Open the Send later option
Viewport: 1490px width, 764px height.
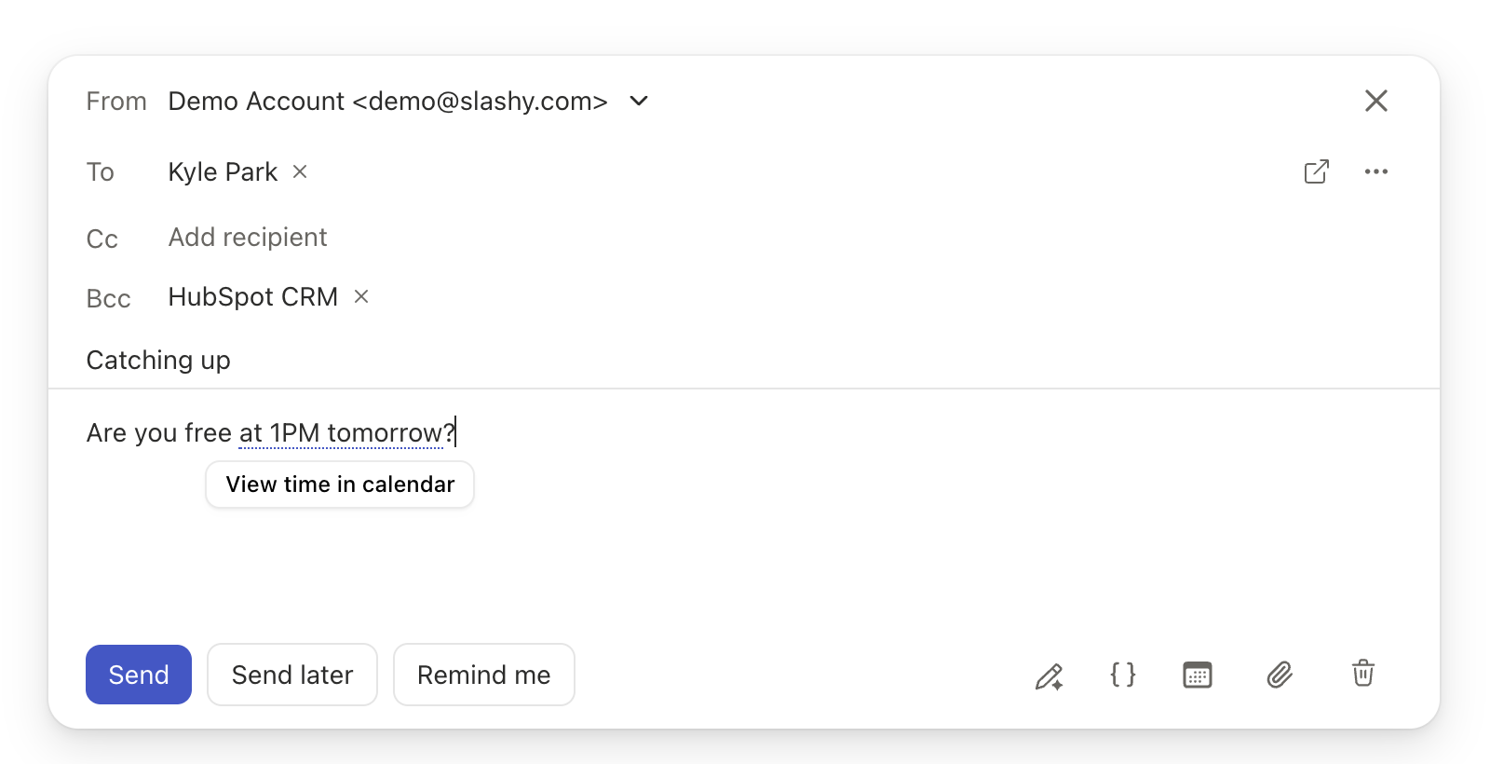[x=292, y=675]
